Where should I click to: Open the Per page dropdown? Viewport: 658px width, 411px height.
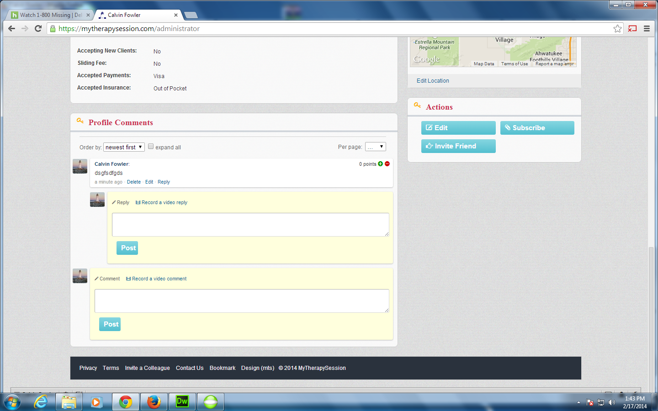(x=376, y=147)
